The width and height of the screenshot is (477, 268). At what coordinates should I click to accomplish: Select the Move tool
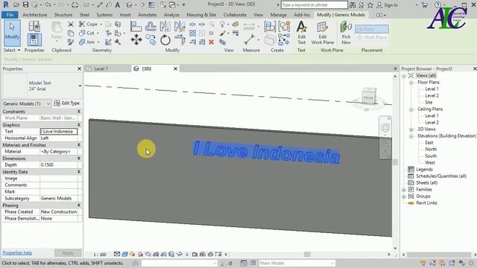click(136, 39)
